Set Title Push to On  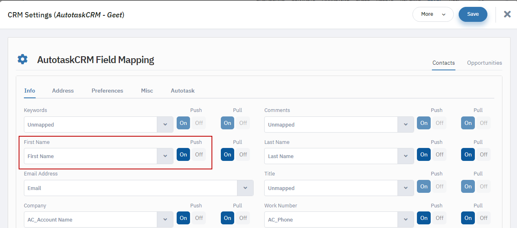click(424, 186)
